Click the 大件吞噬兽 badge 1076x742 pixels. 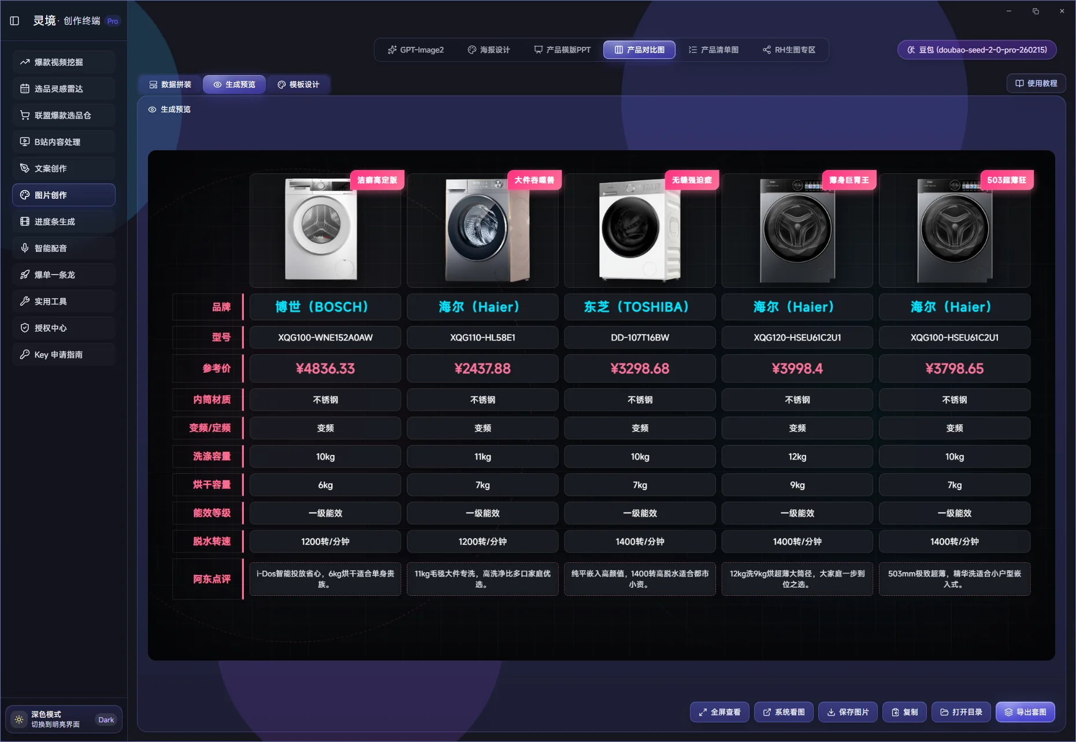point(535,180)
